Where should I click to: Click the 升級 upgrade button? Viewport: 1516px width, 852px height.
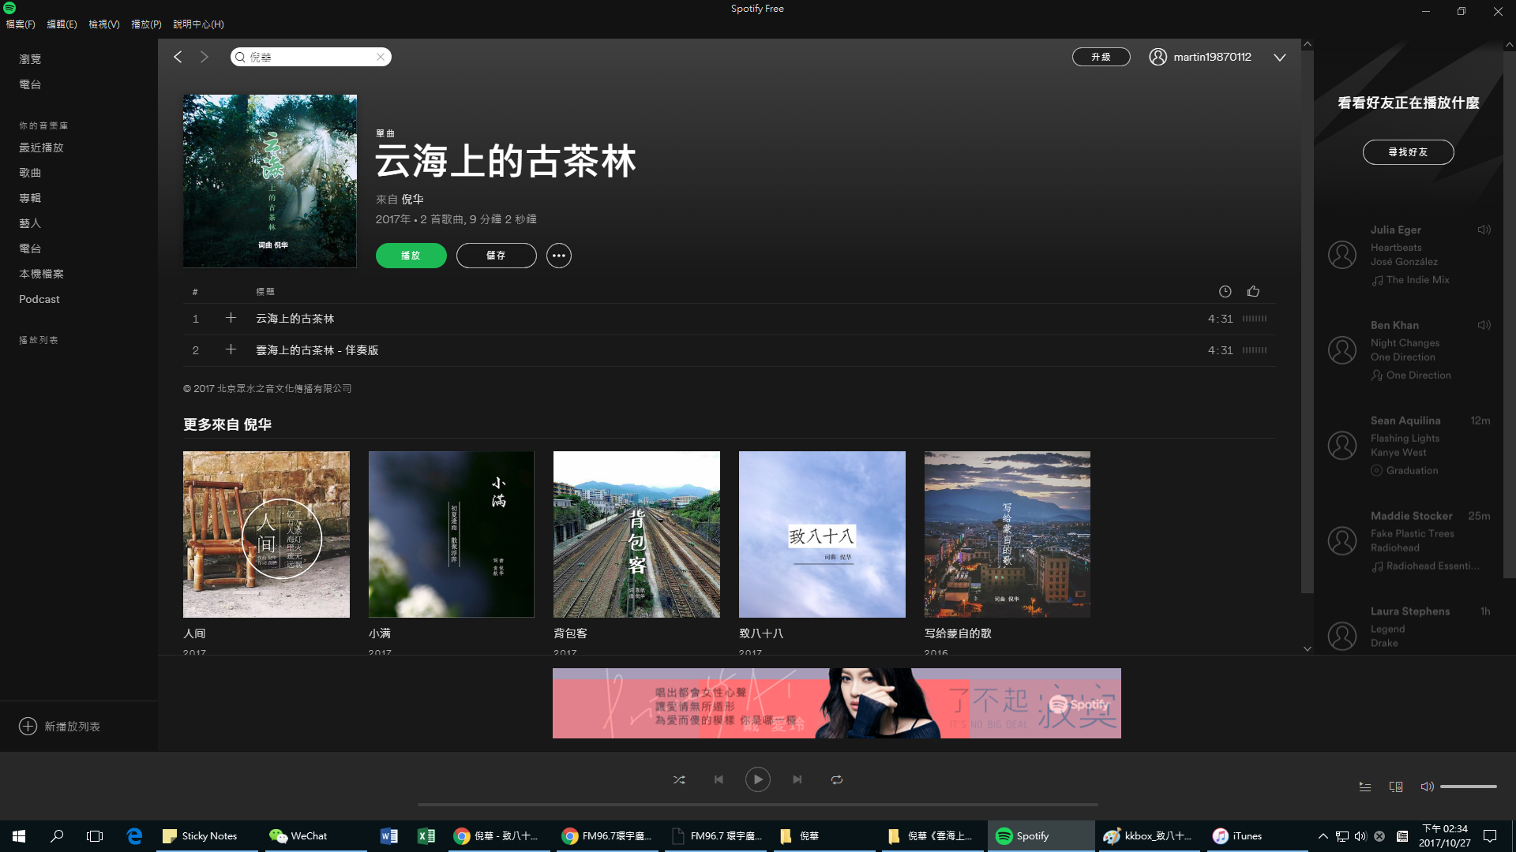coord(1101,57)
